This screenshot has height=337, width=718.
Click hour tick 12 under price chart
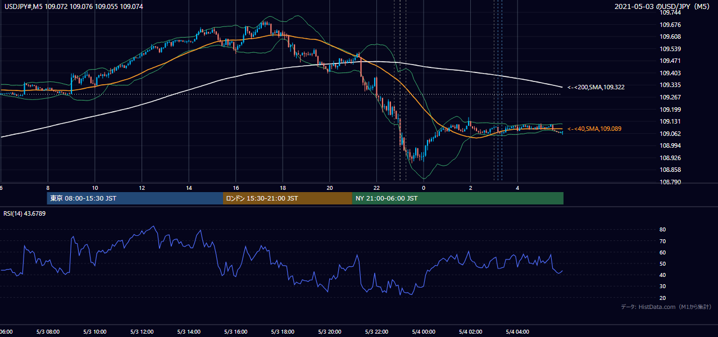pyautogui.click(x=142, y=188)
